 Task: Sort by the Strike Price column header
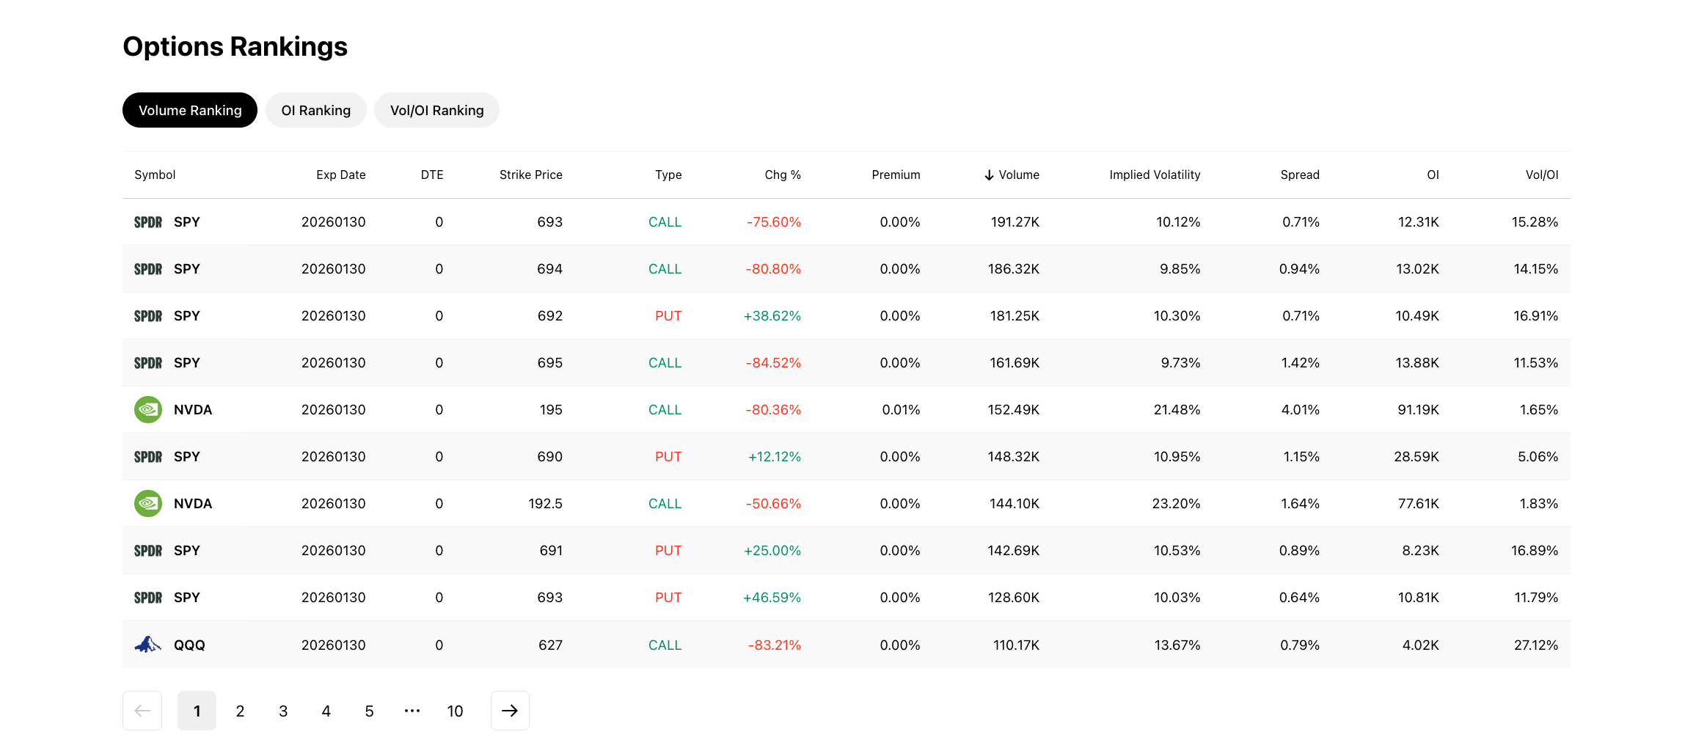pyautogui.click(x=530, y=175)
